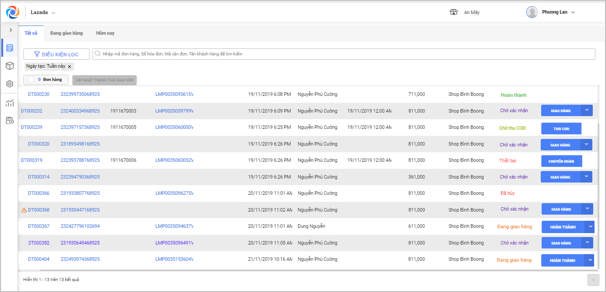Open the settings gear sidebar icon
Image resolution: width=606 pixels, height=292 pixels.
point(10,84)
